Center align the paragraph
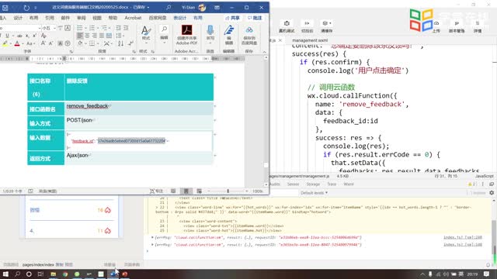Viewport: 497px width, 279px height. [88, 36]
